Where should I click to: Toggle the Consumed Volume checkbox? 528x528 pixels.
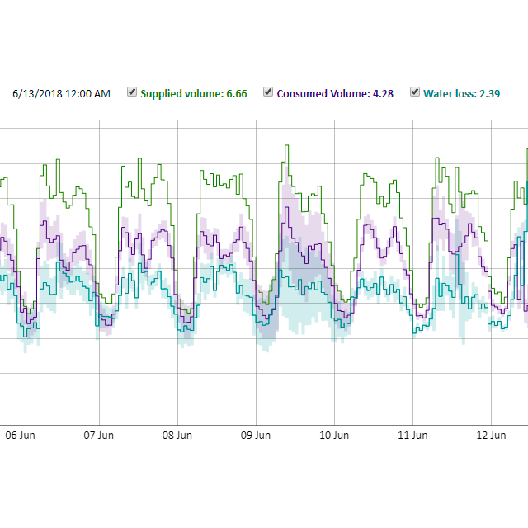[x=268, y=92]
